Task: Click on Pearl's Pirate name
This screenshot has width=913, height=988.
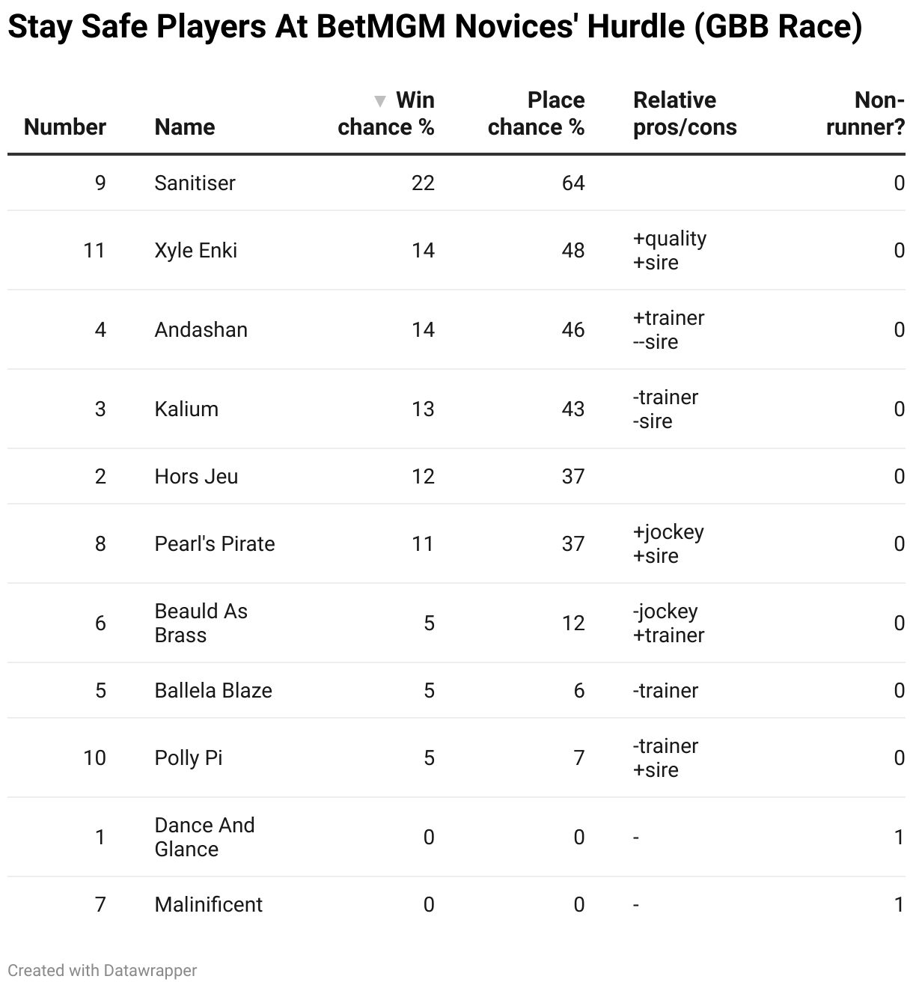Action: (x=215, y=544)
